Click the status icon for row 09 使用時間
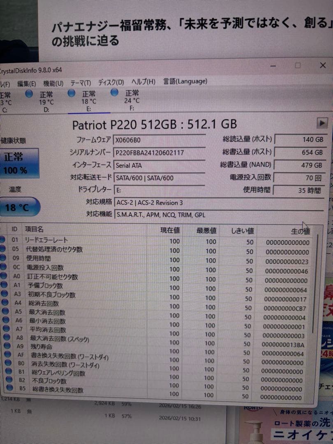This screenshot has height=444, width=333. (3, 258)
